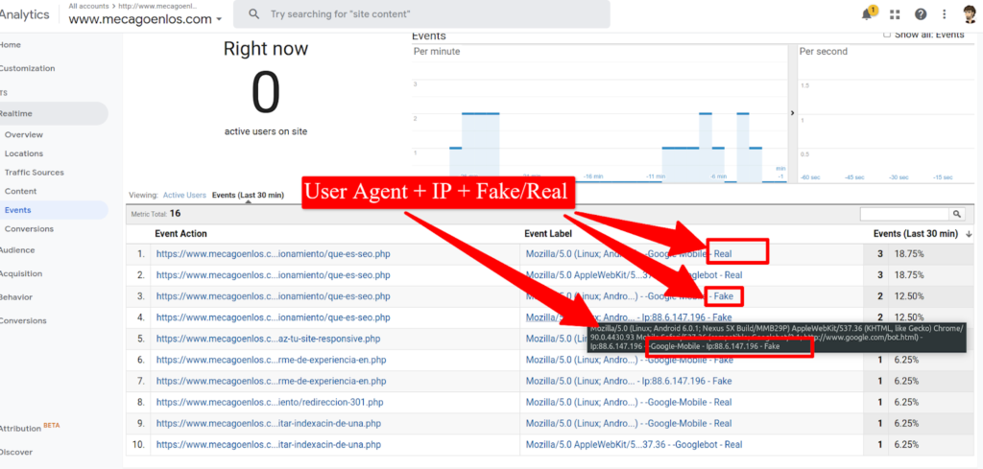983x469 pixels.
Task: Open Attribution BETA in the sidebar
Action: tap(30, 429)
